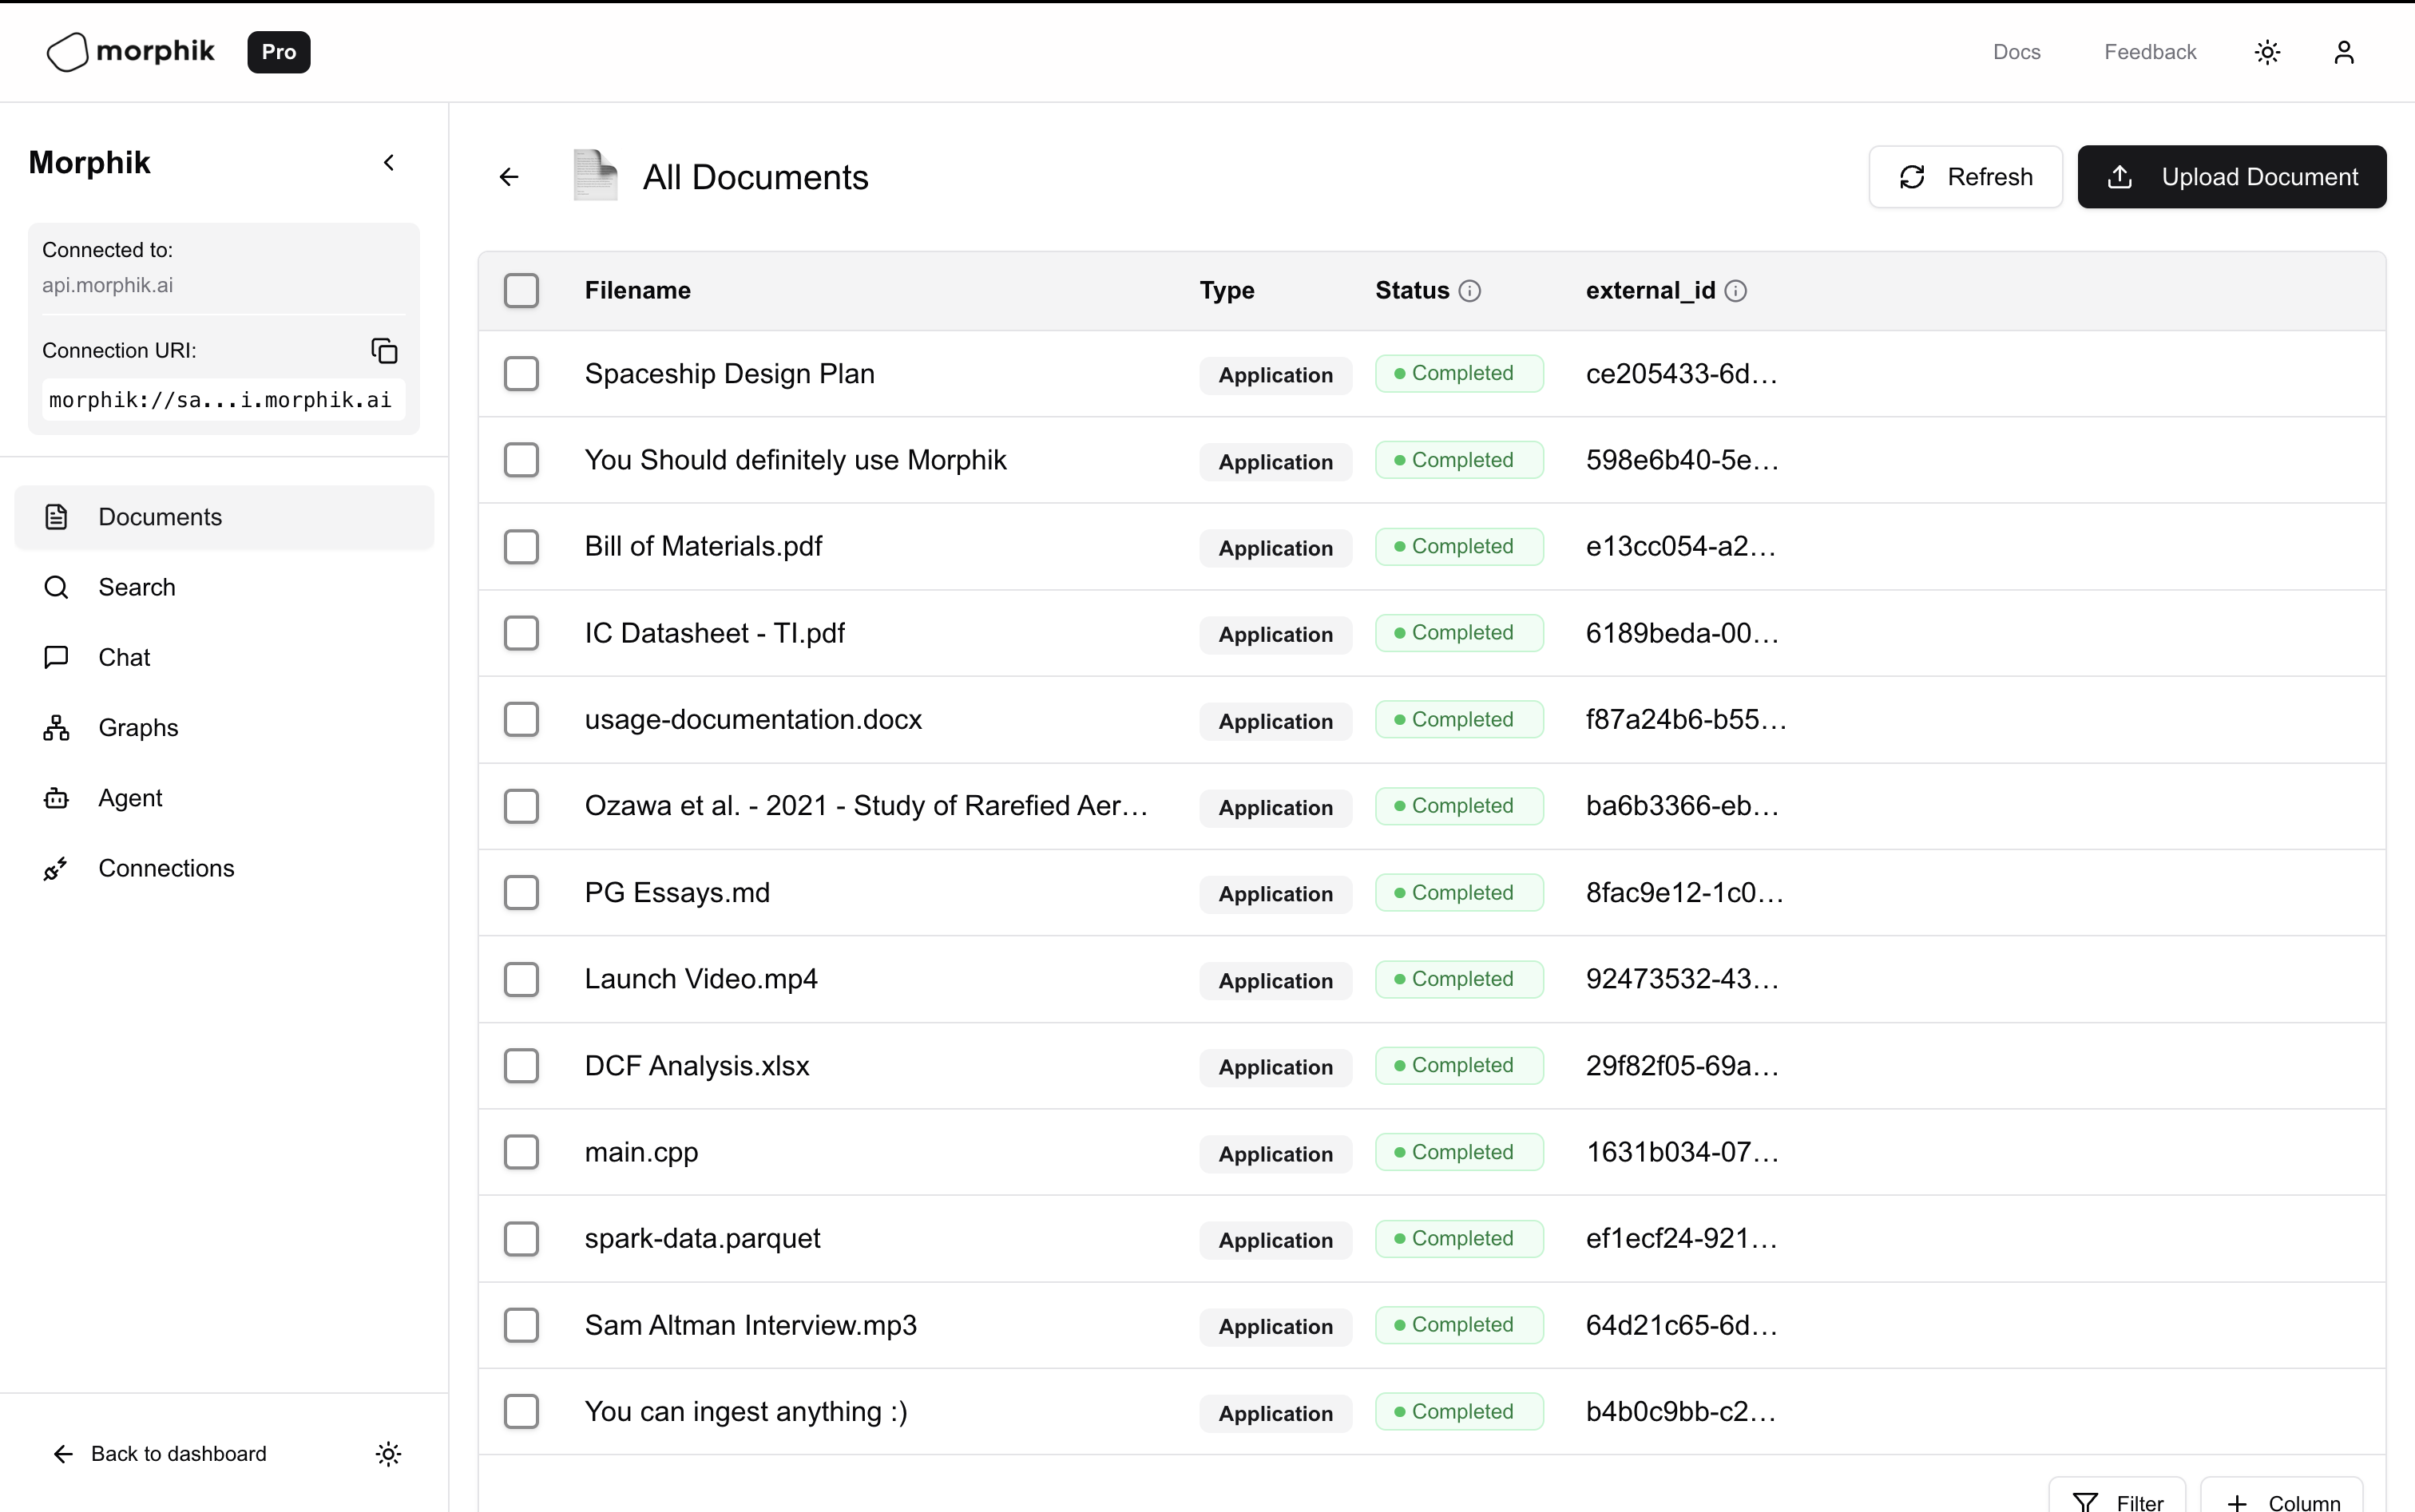Check the select-all documents checkbox
The height and width of the screenshot is (1512, 2415).
pos(522,290)
